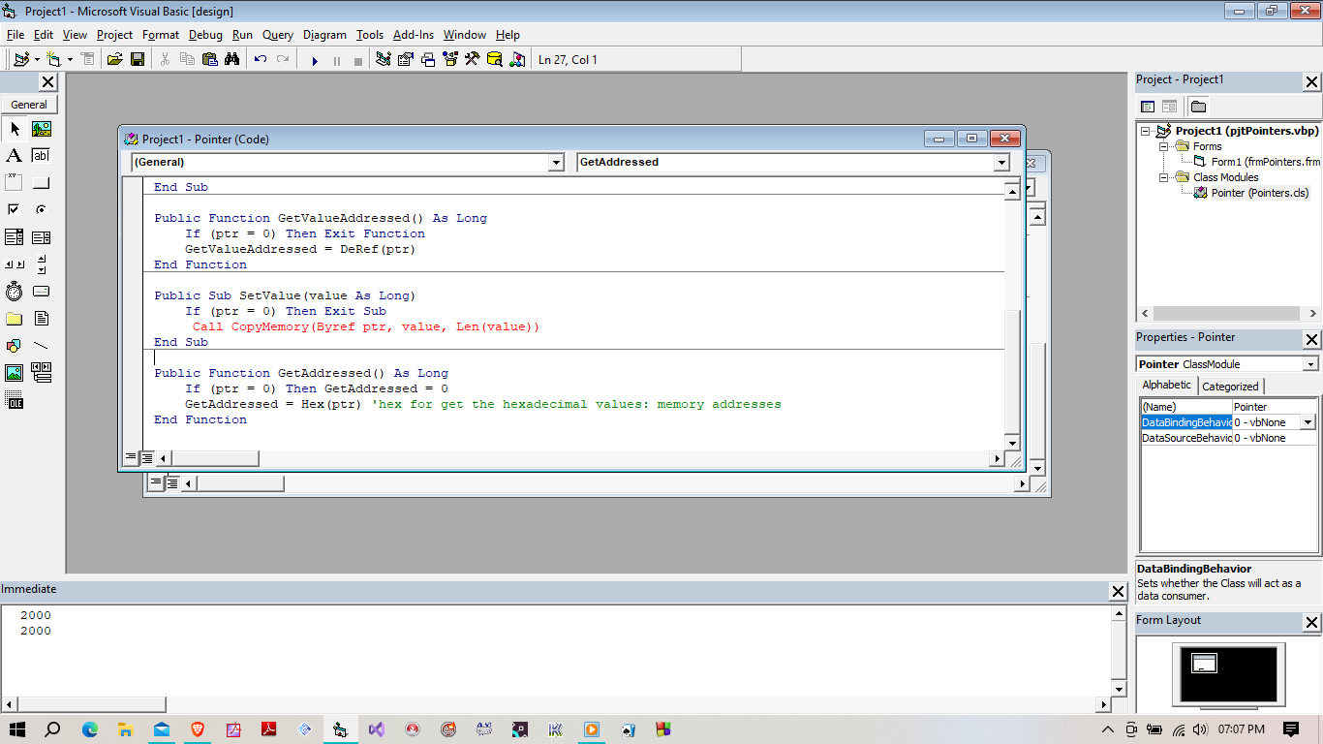This screenshot has width=1323, height=744.
Task: Toggle Folders view in Project panel
Action: point(1198,107)
